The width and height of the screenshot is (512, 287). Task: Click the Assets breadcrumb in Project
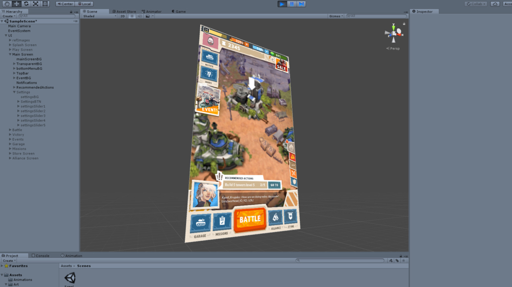coord(66,266)
